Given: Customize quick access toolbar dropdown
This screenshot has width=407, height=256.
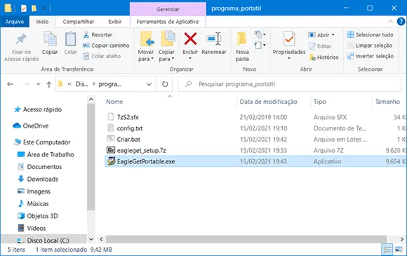Looking at the screenshot, I should point(44,9).
